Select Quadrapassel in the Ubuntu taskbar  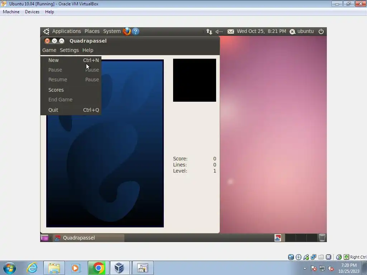click(89, 238)
